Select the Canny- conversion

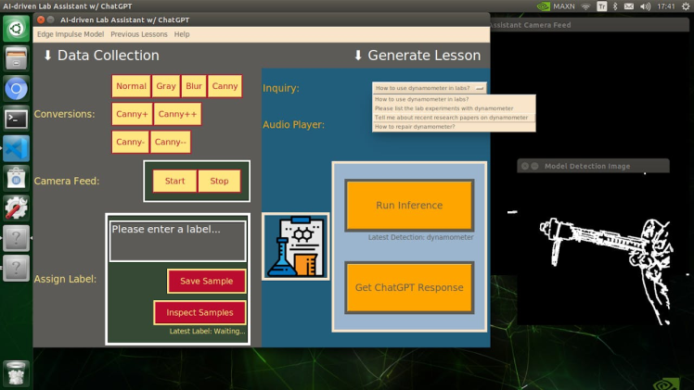point(130,142)
